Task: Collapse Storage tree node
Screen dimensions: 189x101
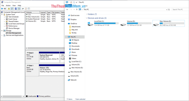Action: tap(2, 31)
